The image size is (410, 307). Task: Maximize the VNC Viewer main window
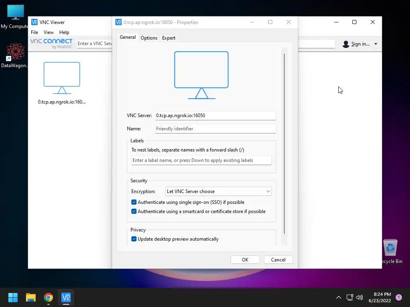[x=354, y=22]
